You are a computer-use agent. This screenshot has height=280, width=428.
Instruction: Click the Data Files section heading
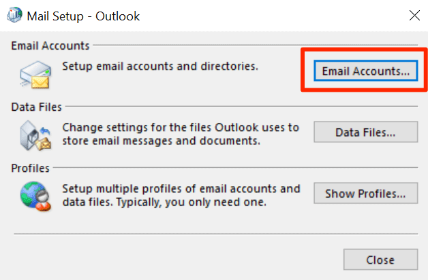point(37,107)
